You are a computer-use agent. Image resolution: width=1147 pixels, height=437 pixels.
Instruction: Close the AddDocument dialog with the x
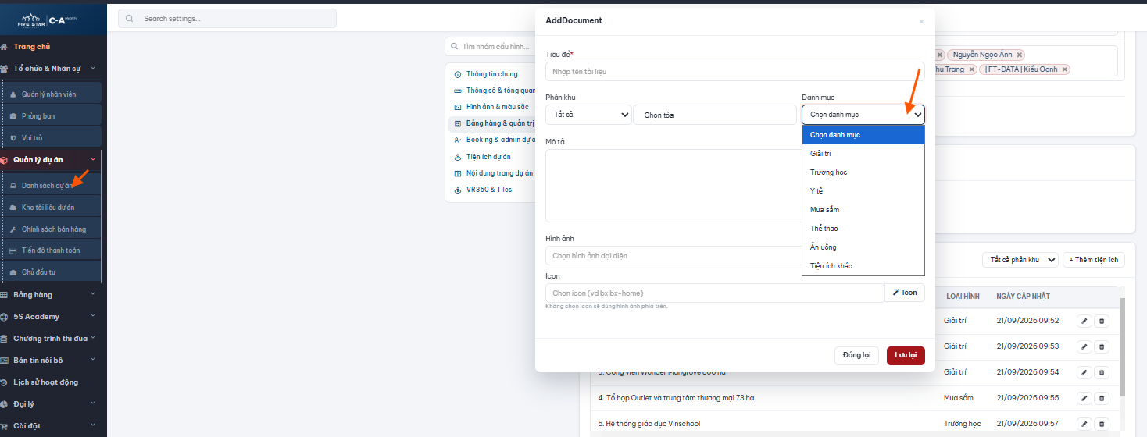(921, 22)
